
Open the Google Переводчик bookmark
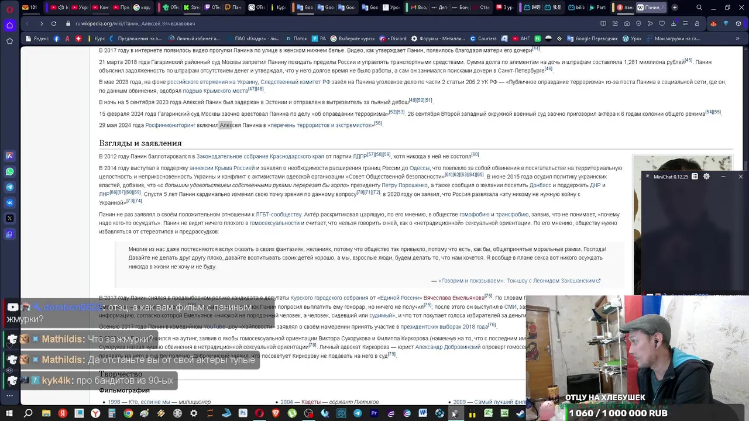pyautogui.click(x=592, y=39)
